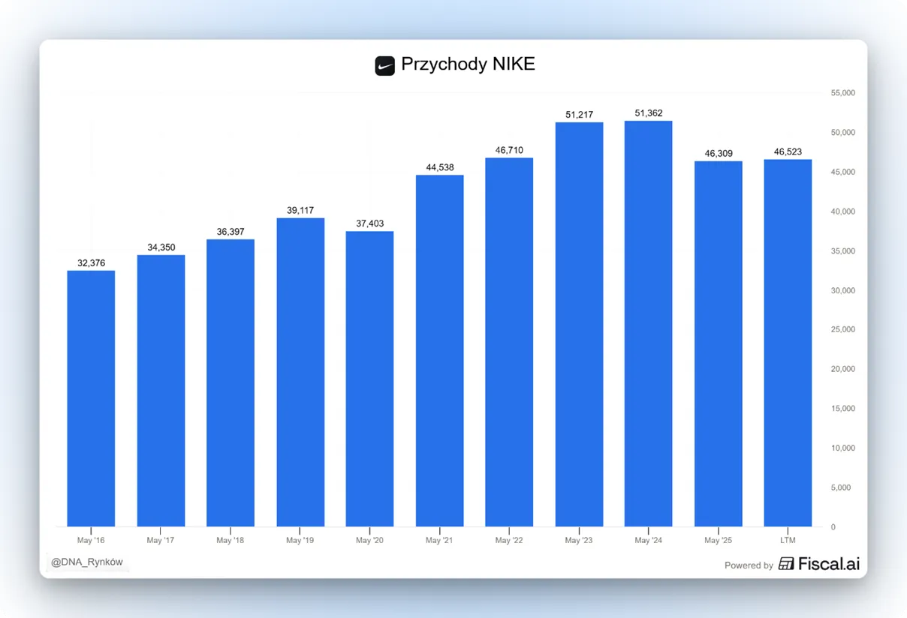Click the 46,710 value label
Viewport: 907px width, 618px height.
[509, 150]
